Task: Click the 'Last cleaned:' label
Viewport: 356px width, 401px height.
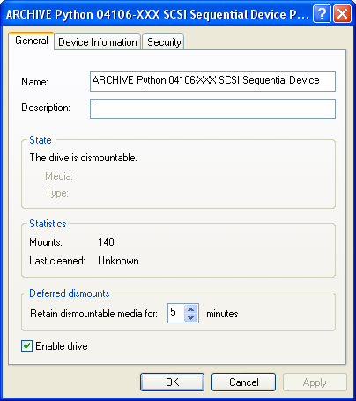Action: (x=57, y=261)
